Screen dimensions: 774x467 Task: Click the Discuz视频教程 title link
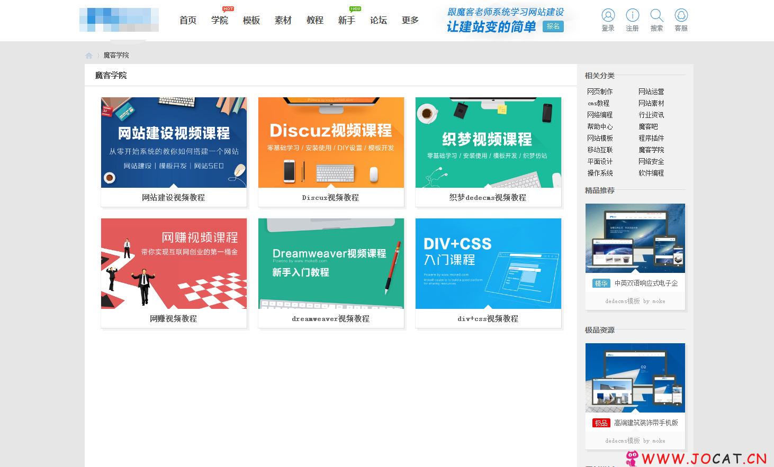(330, 197)
